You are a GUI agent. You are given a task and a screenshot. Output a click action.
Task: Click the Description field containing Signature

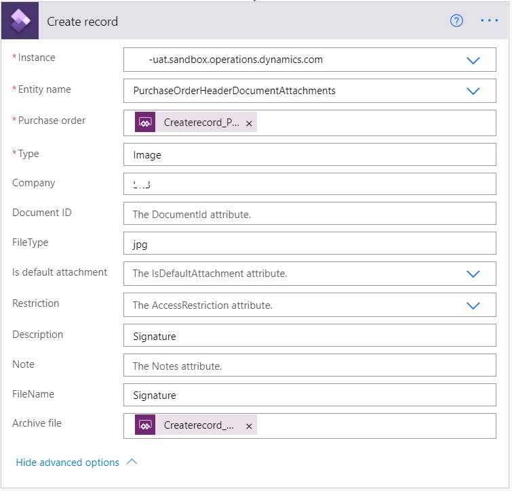pyautogui.click(x=309, y=335)
